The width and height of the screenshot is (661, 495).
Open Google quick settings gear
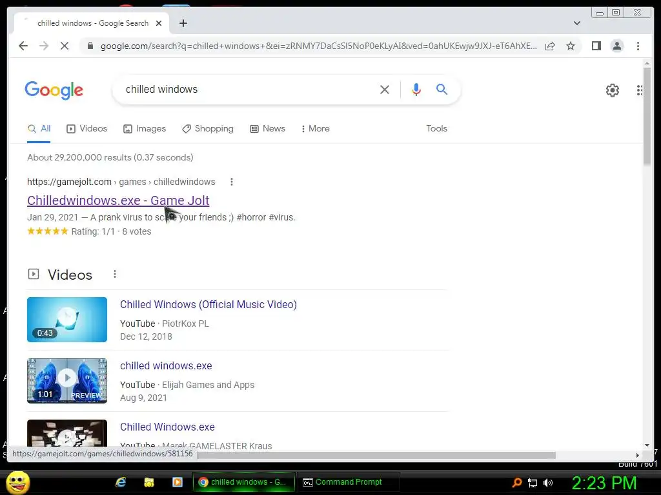click(x=612, y=90)
